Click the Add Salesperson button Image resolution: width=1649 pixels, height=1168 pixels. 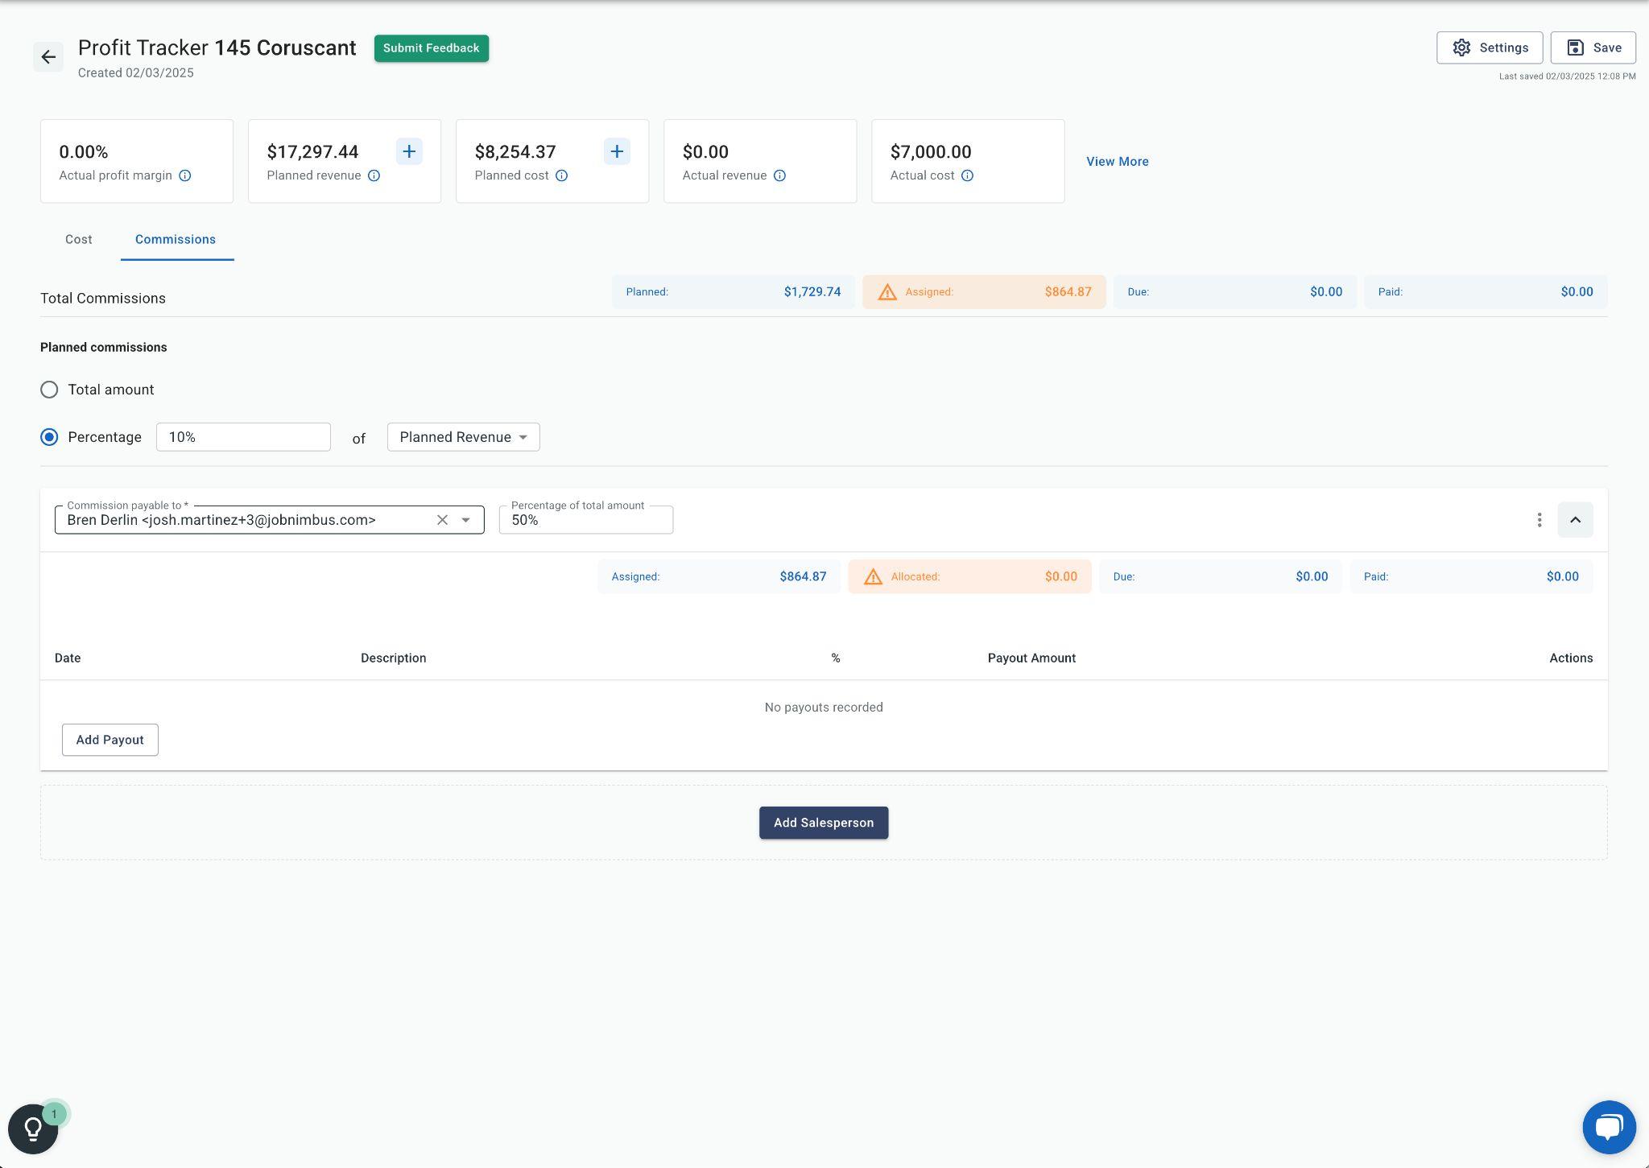click(823, 823)
